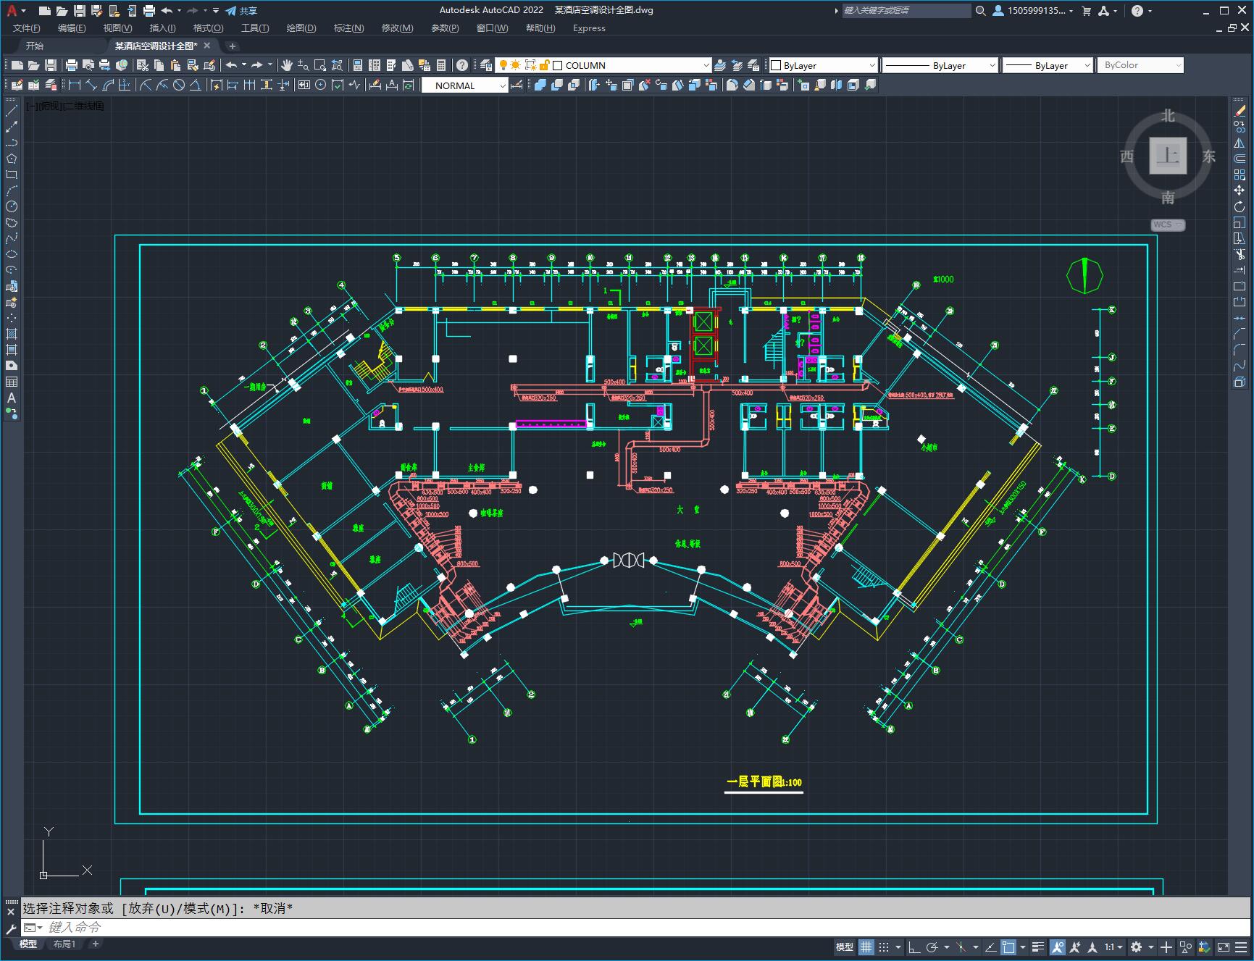
Task: Select the Multiline Text A tool
Action: click(x=12, y=398)
